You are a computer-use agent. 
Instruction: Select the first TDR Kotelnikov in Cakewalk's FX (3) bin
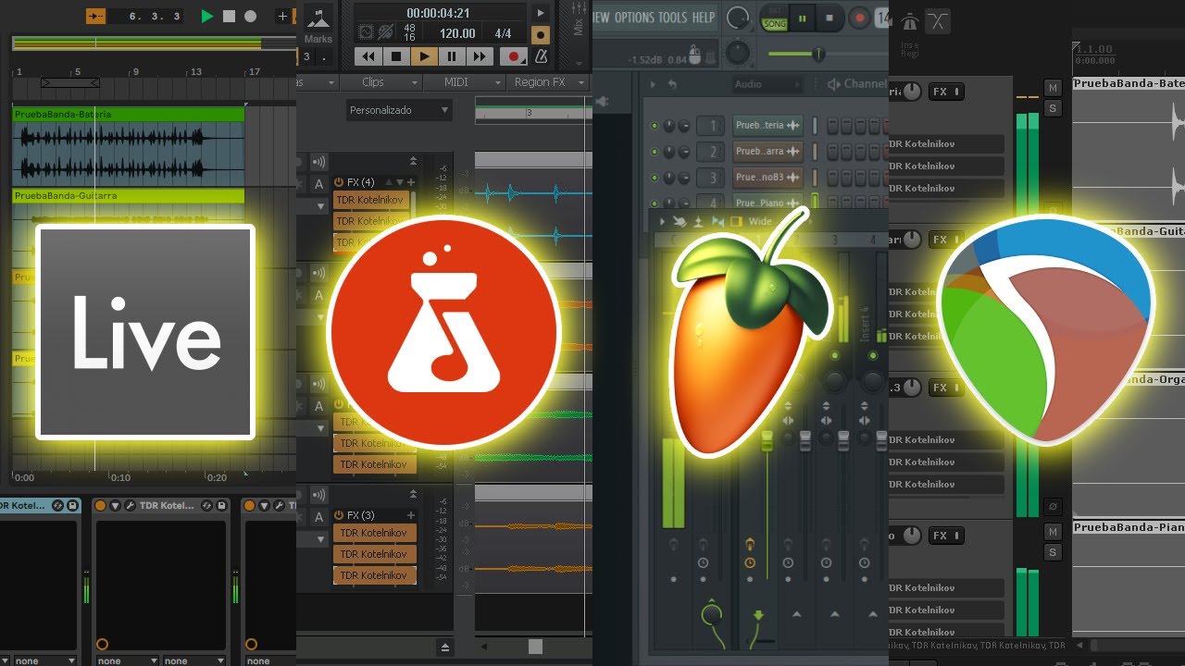coord(375,533)
